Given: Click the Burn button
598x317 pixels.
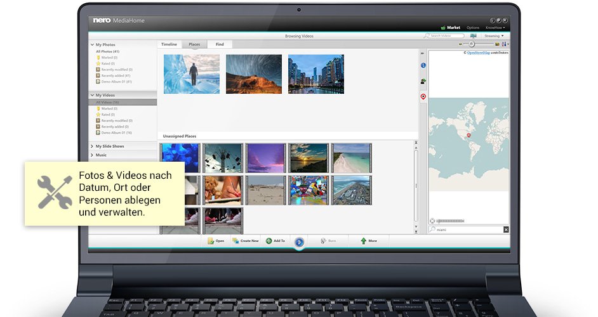Looking at the screenshot, I should 328,241.
